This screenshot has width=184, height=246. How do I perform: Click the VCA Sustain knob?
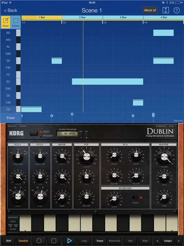pyautogui.click(x=114, y=175)
